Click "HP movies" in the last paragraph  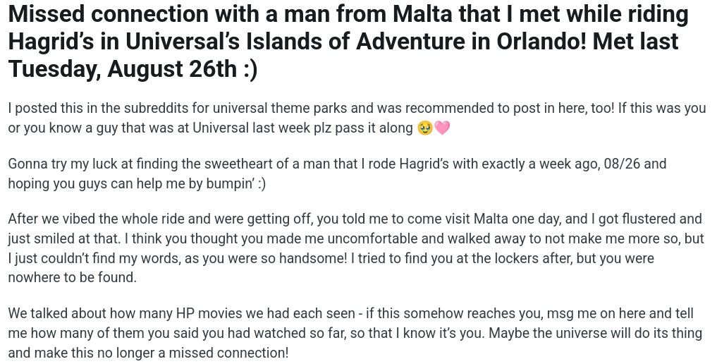tap(175, 313)
